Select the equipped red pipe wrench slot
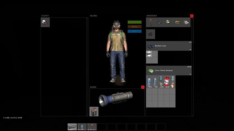This screenshot has width=234, height=131. 150,22
